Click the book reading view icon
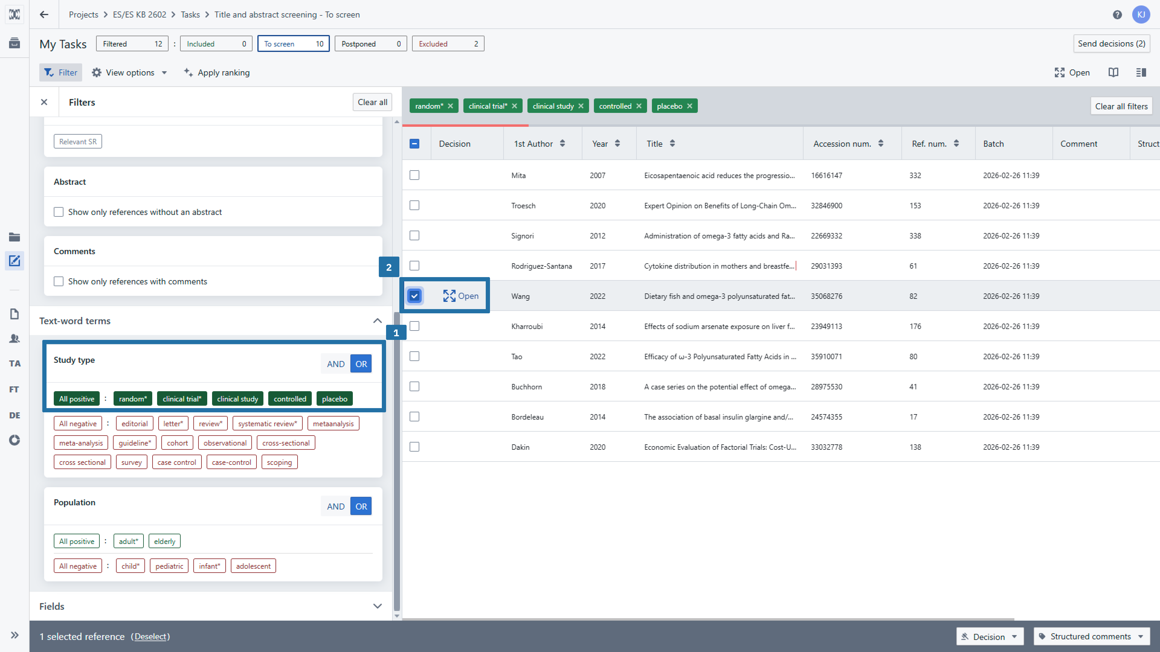The width and height of the screenshot is (1160, 652). (1113, 72)
